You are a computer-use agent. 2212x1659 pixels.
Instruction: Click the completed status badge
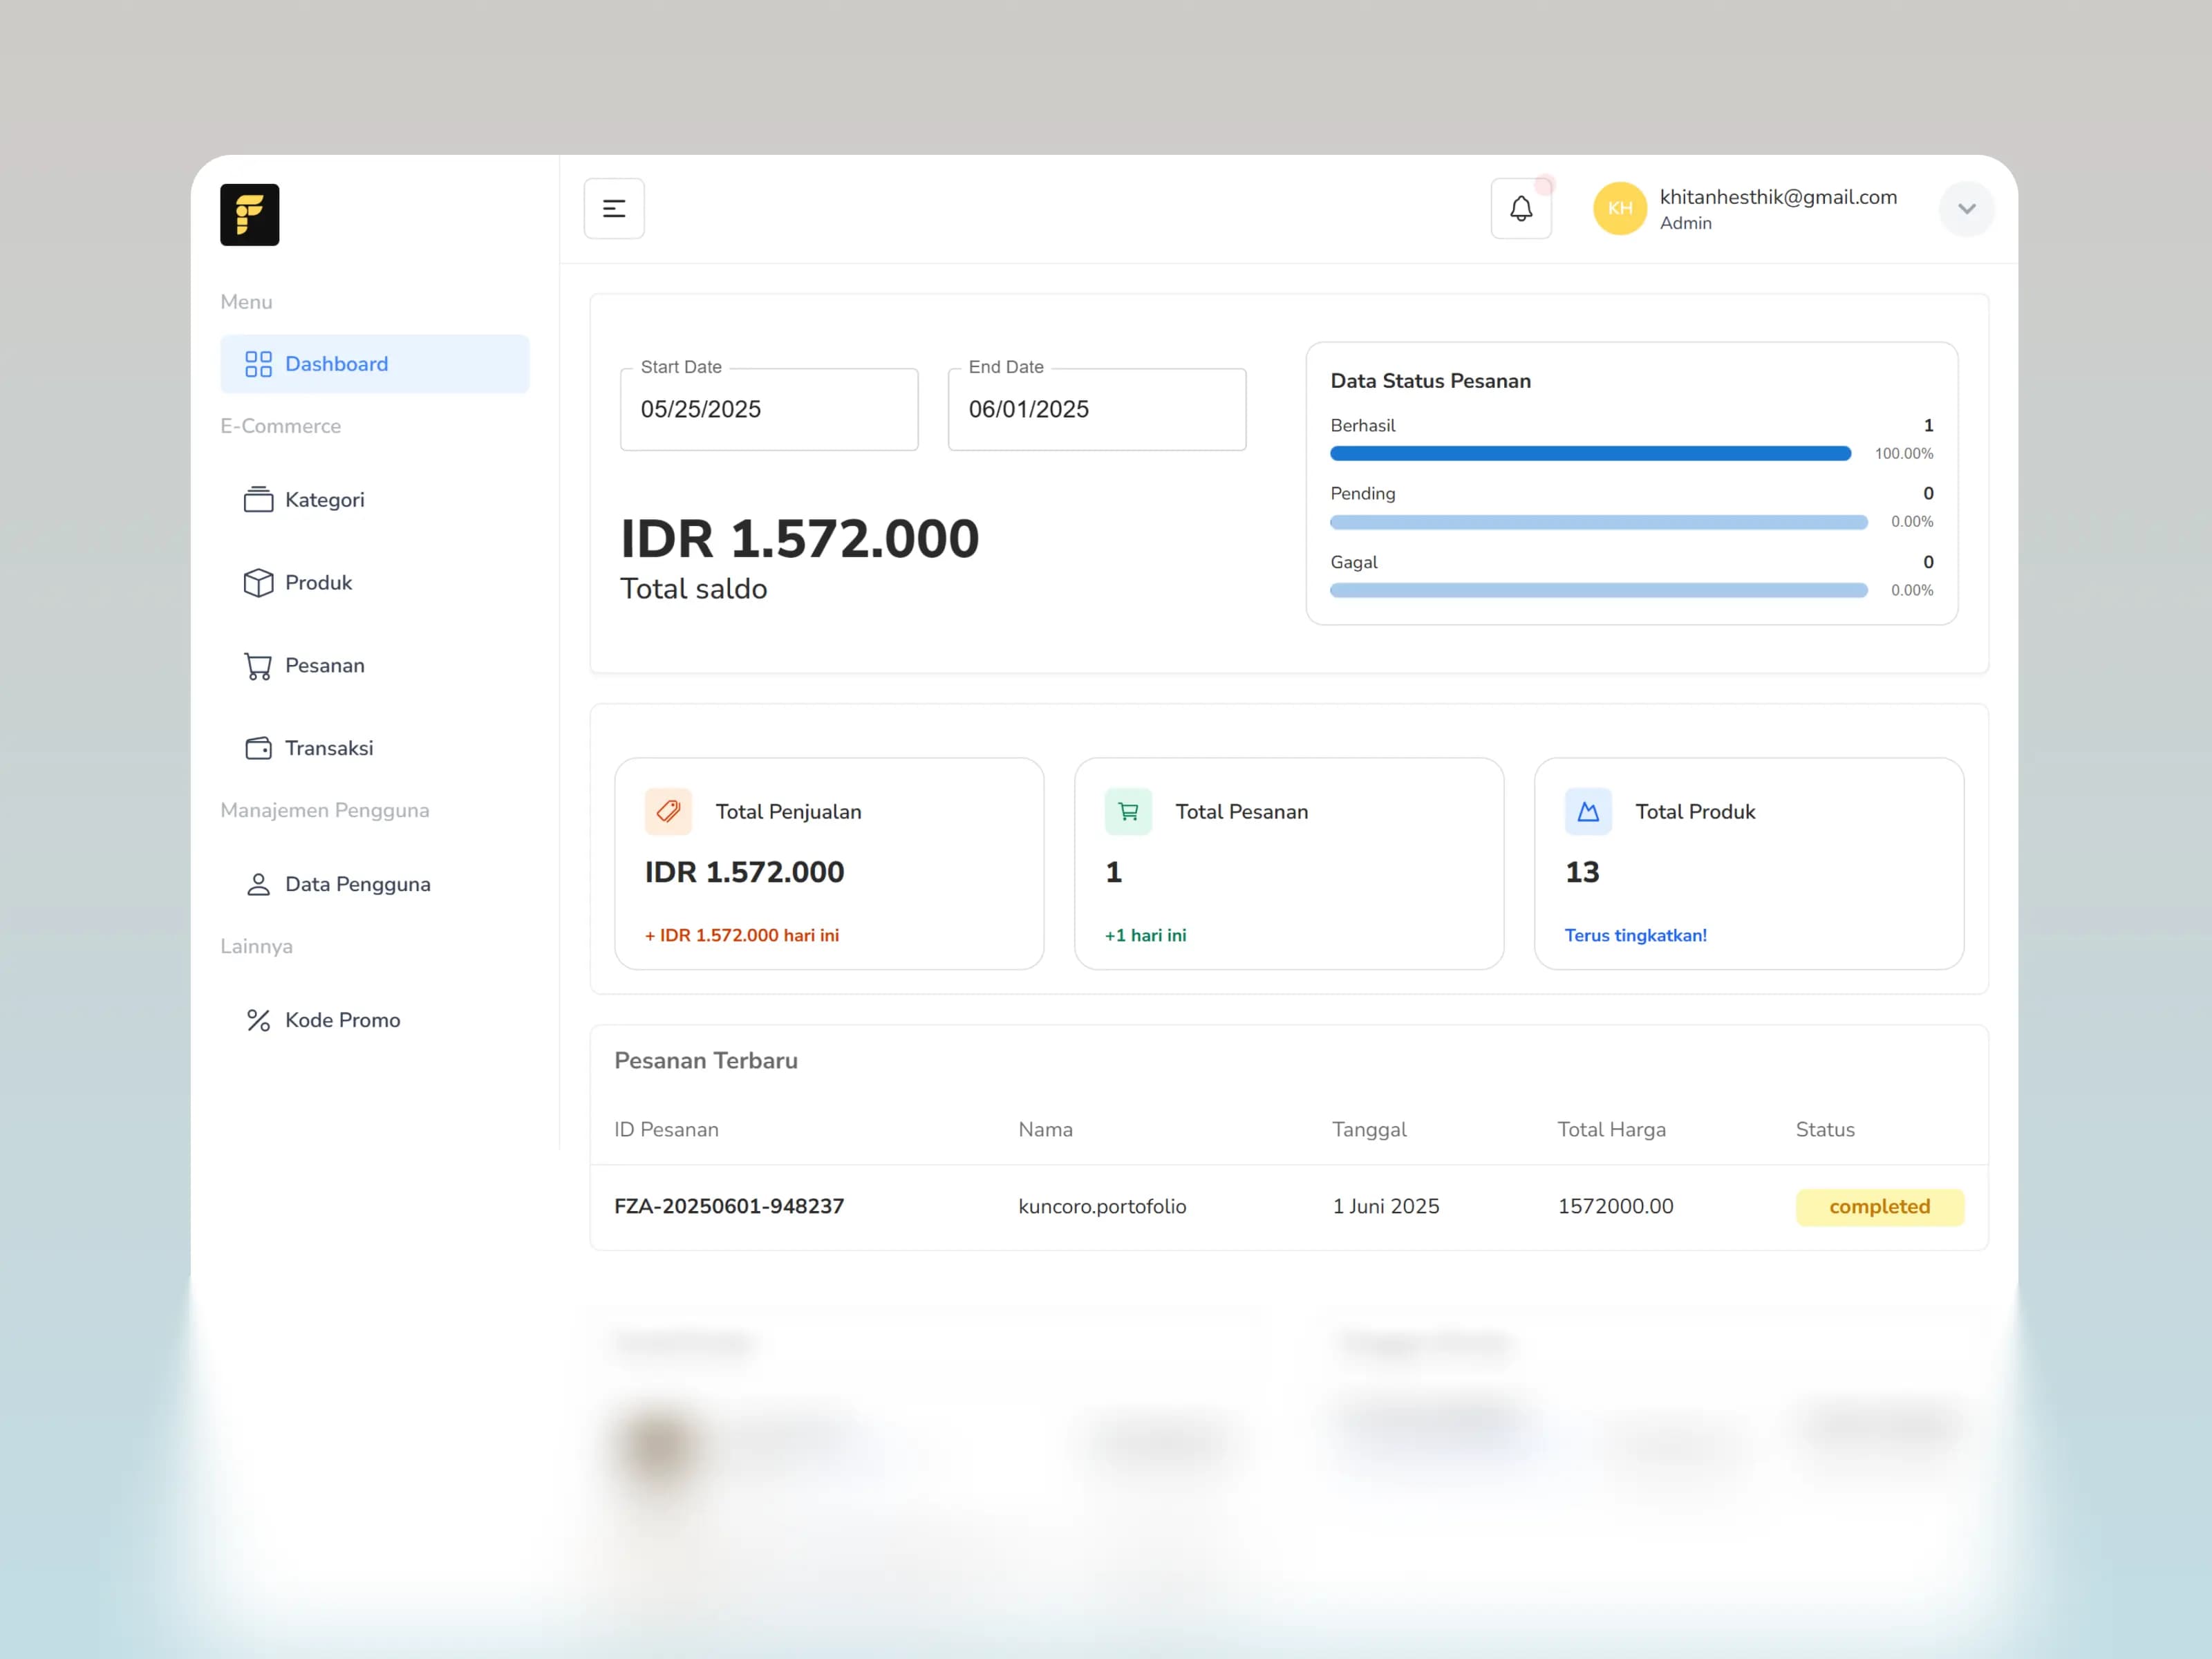1879,1207
